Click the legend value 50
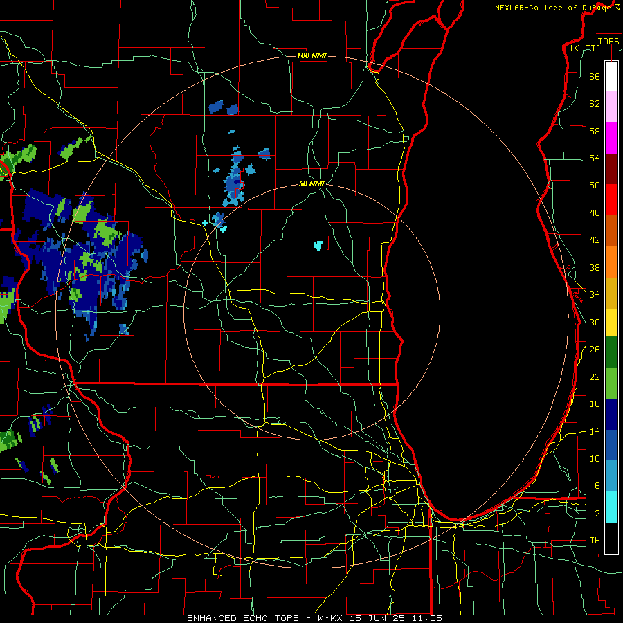This screenshot has height=623, width=623. [595, 185]
